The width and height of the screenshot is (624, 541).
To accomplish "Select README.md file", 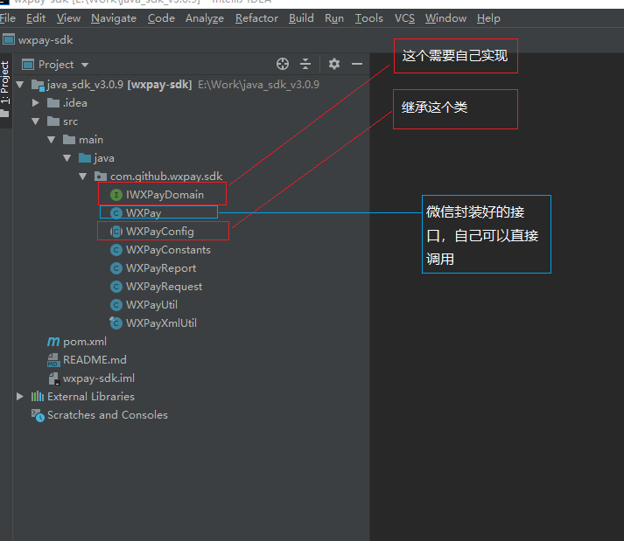I will pyautogui.click(x=95, y=360).
